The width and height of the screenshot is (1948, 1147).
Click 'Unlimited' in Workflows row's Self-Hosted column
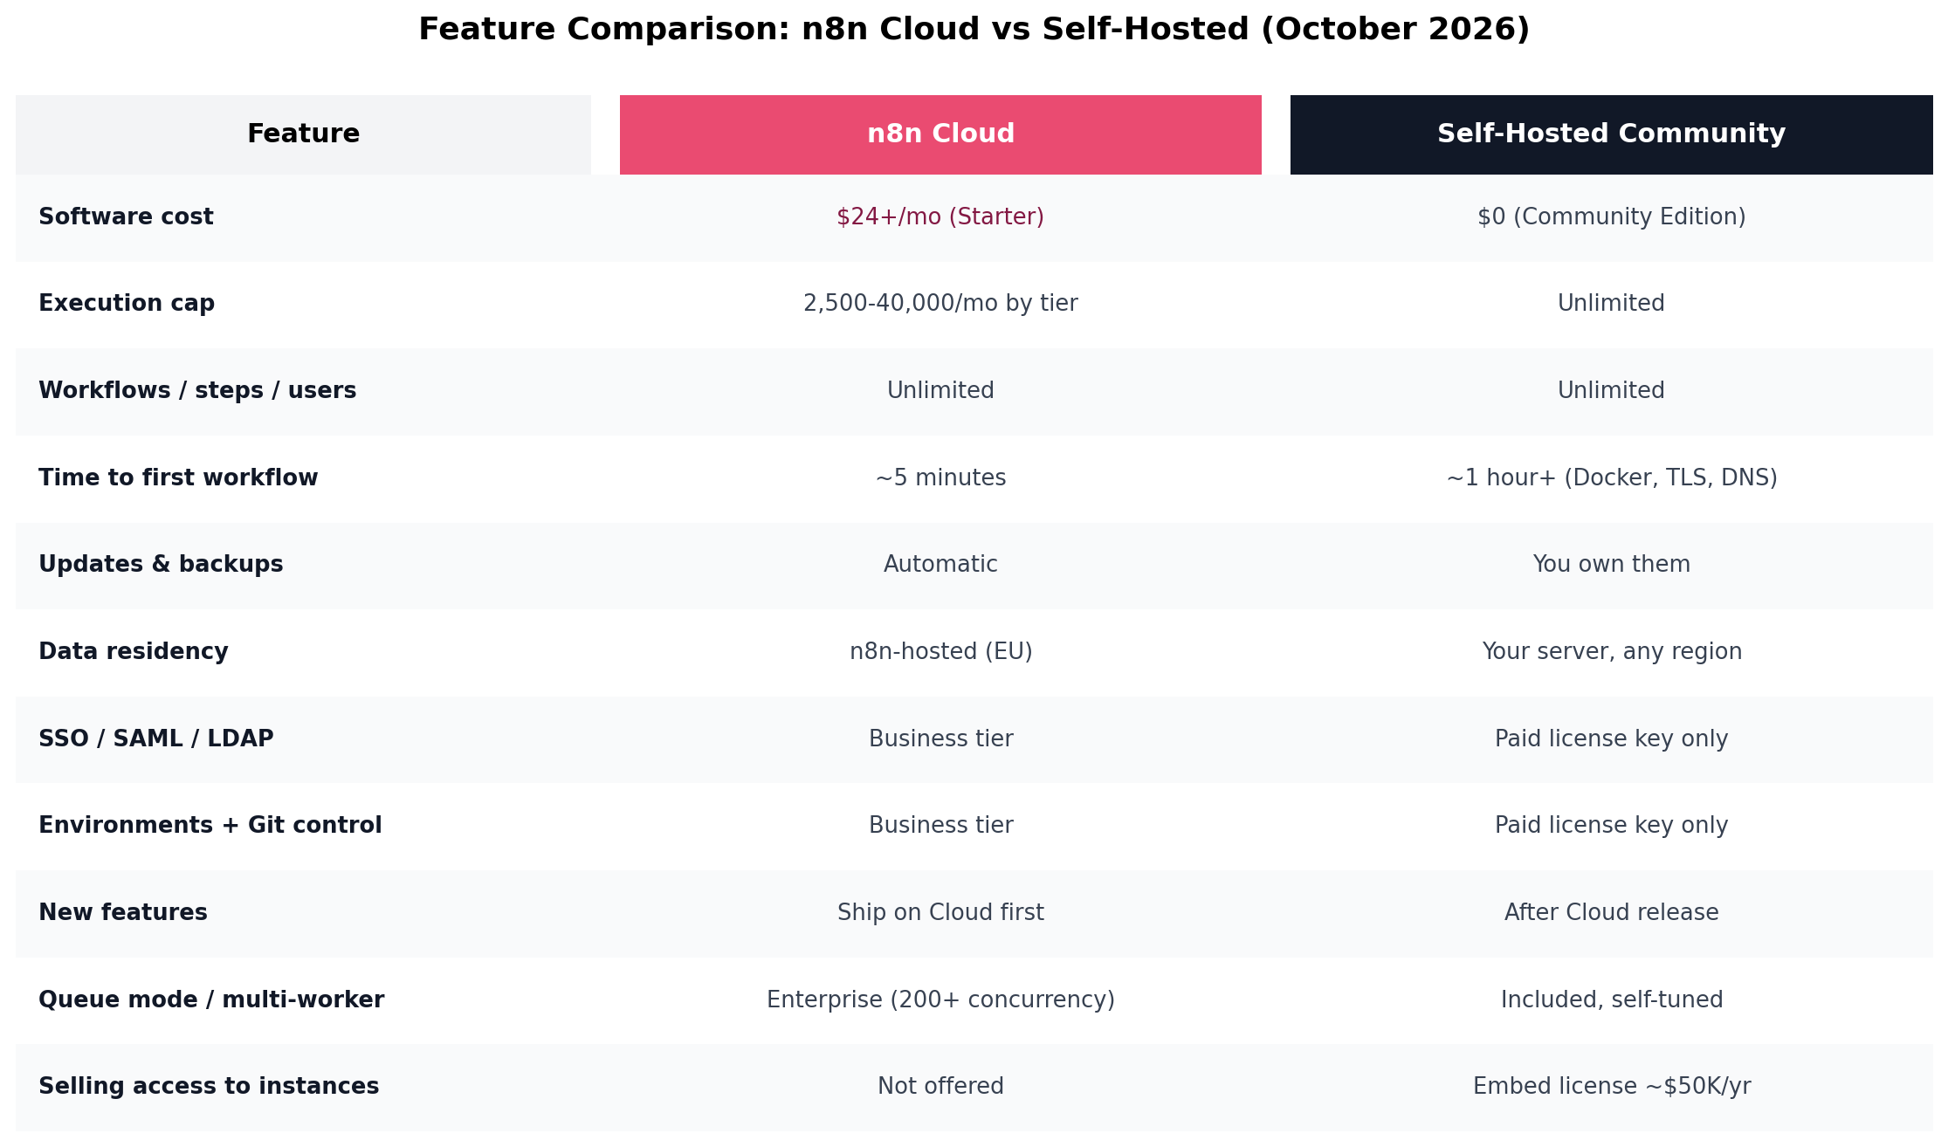(x=1611, y=391)
